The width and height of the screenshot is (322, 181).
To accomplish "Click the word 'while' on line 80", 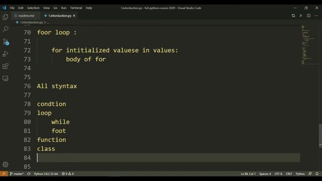I will (x=60, y=122).
